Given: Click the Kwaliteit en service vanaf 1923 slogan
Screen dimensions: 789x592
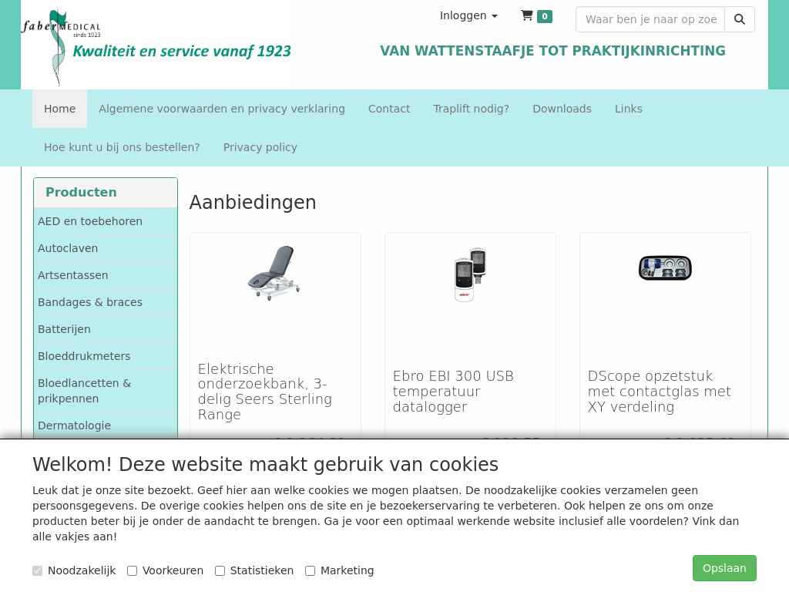Looking at the screenshot, I should (x=182, y=52).
